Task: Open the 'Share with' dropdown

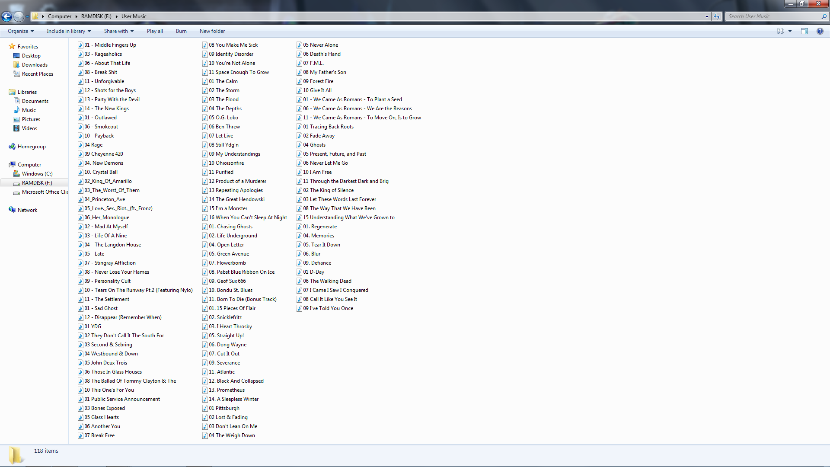Action: point(119,31)
